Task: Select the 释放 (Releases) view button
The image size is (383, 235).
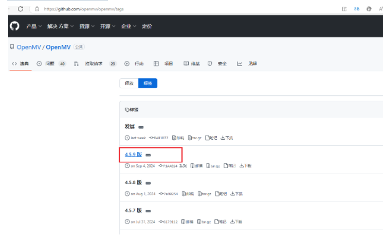Action: pyautogui.click(x=129, y=83)
